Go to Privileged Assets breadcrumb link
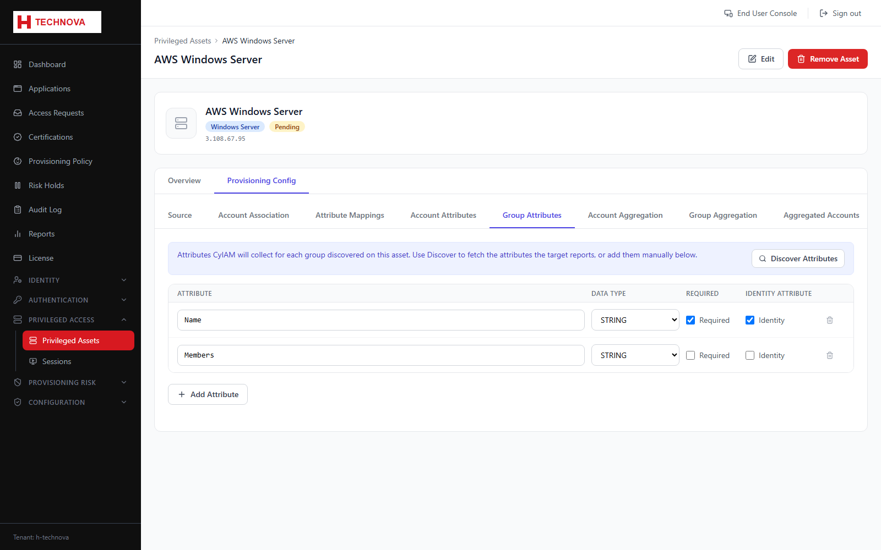This screenshot has height=550, width=881. pyautogui.click(x=183, y=41)
